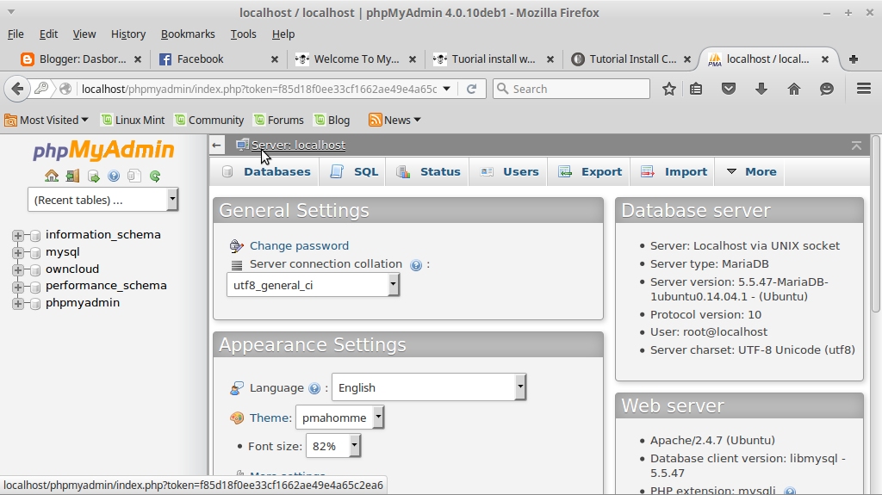The height and width of the screenshot is (495, 882).
Task: Open the Status tab
Action: coord(428,172)
